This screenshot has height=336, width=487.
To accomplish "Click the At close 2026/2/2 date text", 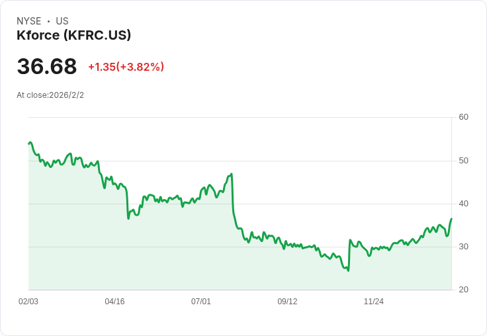I will pos(50,95).
